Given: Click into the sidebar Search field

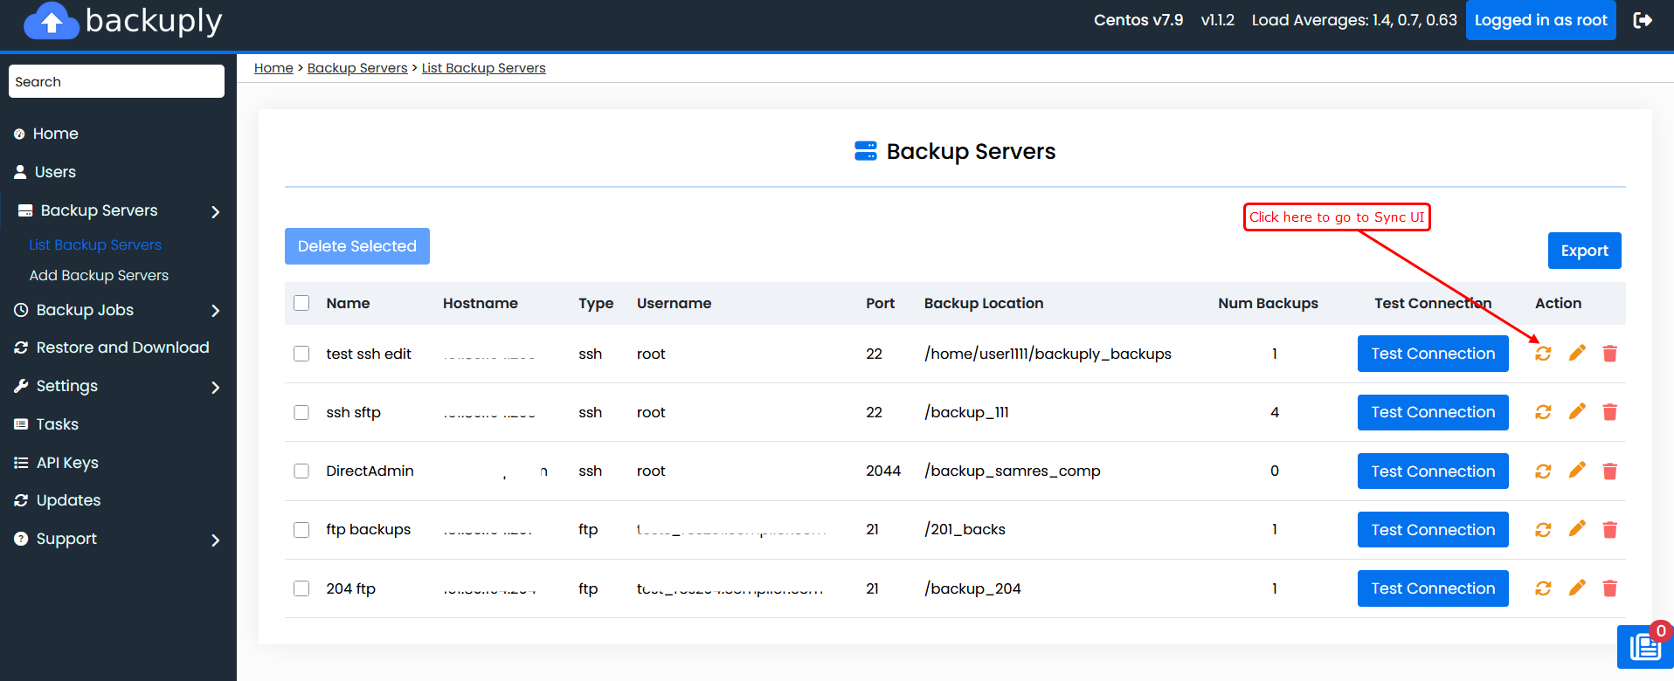Looking at the screenshot, I should 116,81.
